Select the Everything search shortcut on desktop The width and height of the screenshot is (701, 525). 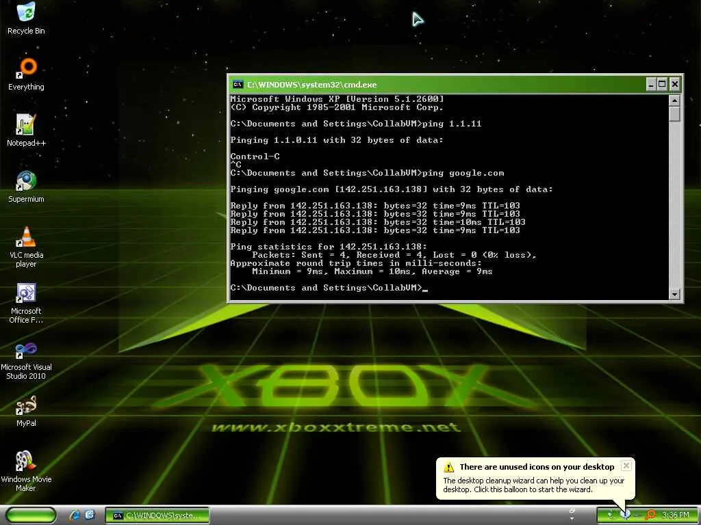coord(26,74)
